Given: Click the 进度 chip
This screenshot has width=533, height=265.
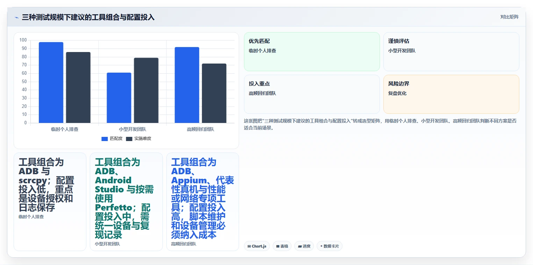Looking at the screenshot, I should [304, 246].
